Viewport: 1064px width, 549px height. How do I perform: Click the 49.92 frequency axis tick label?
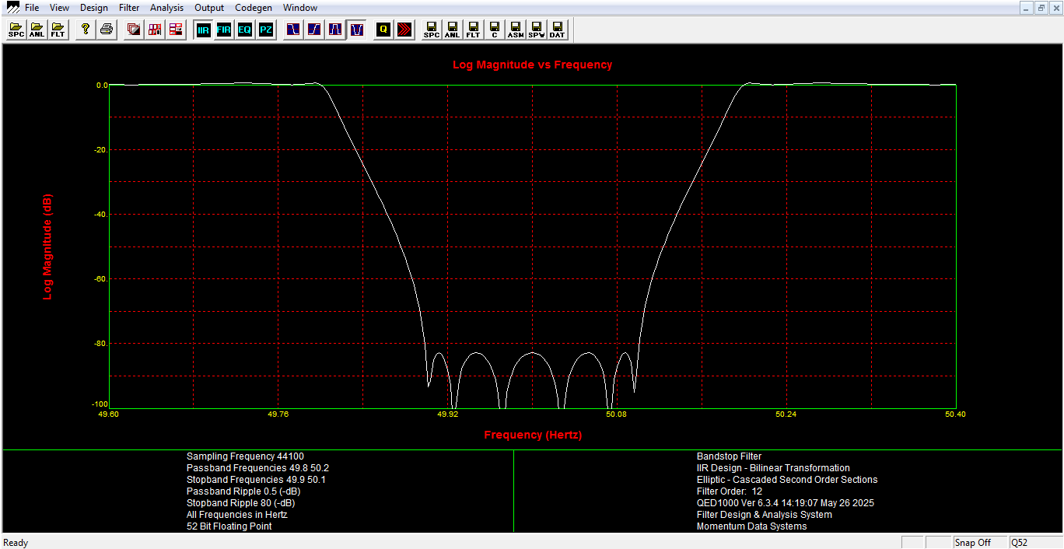pos(447,414)
